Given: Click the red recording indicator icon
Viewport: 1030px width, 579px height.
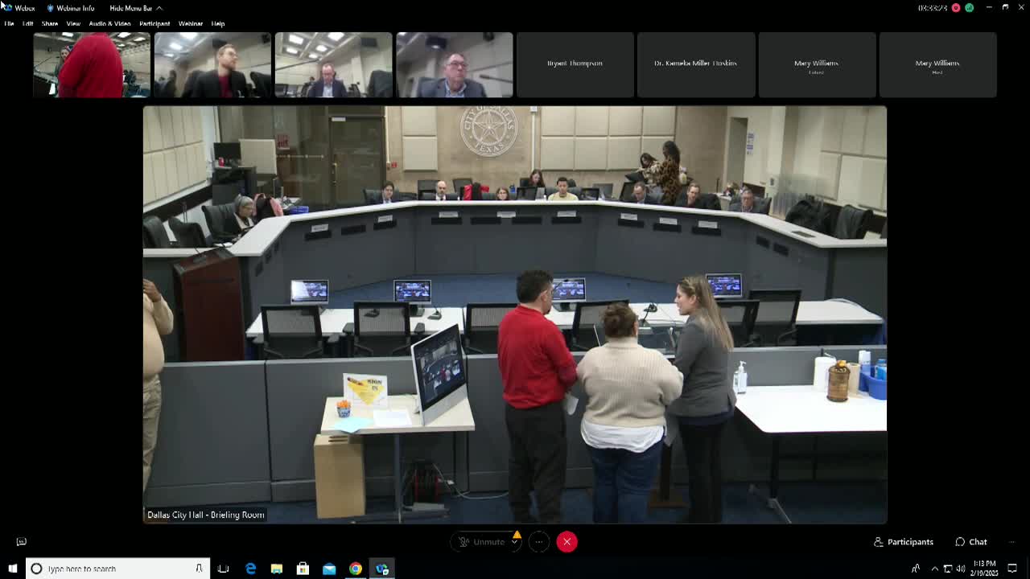Looking at the screenshot, I should point(956,8).
